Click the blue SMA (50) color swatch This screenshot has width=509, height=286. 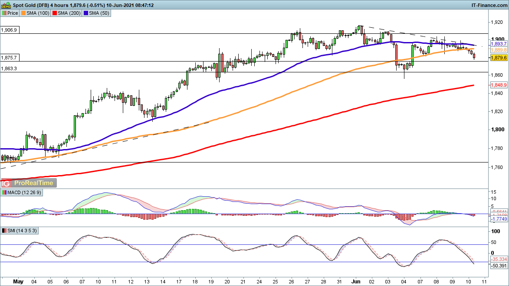point(86,13)
